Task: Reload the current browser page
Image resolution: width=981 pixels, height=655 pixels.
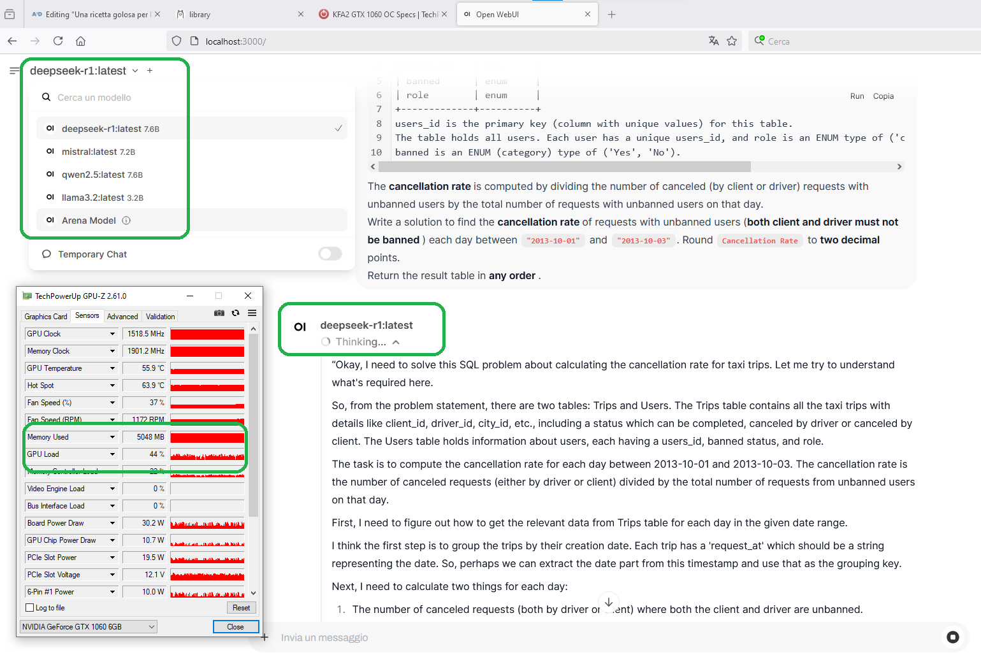Action: (x=58, y=41)
